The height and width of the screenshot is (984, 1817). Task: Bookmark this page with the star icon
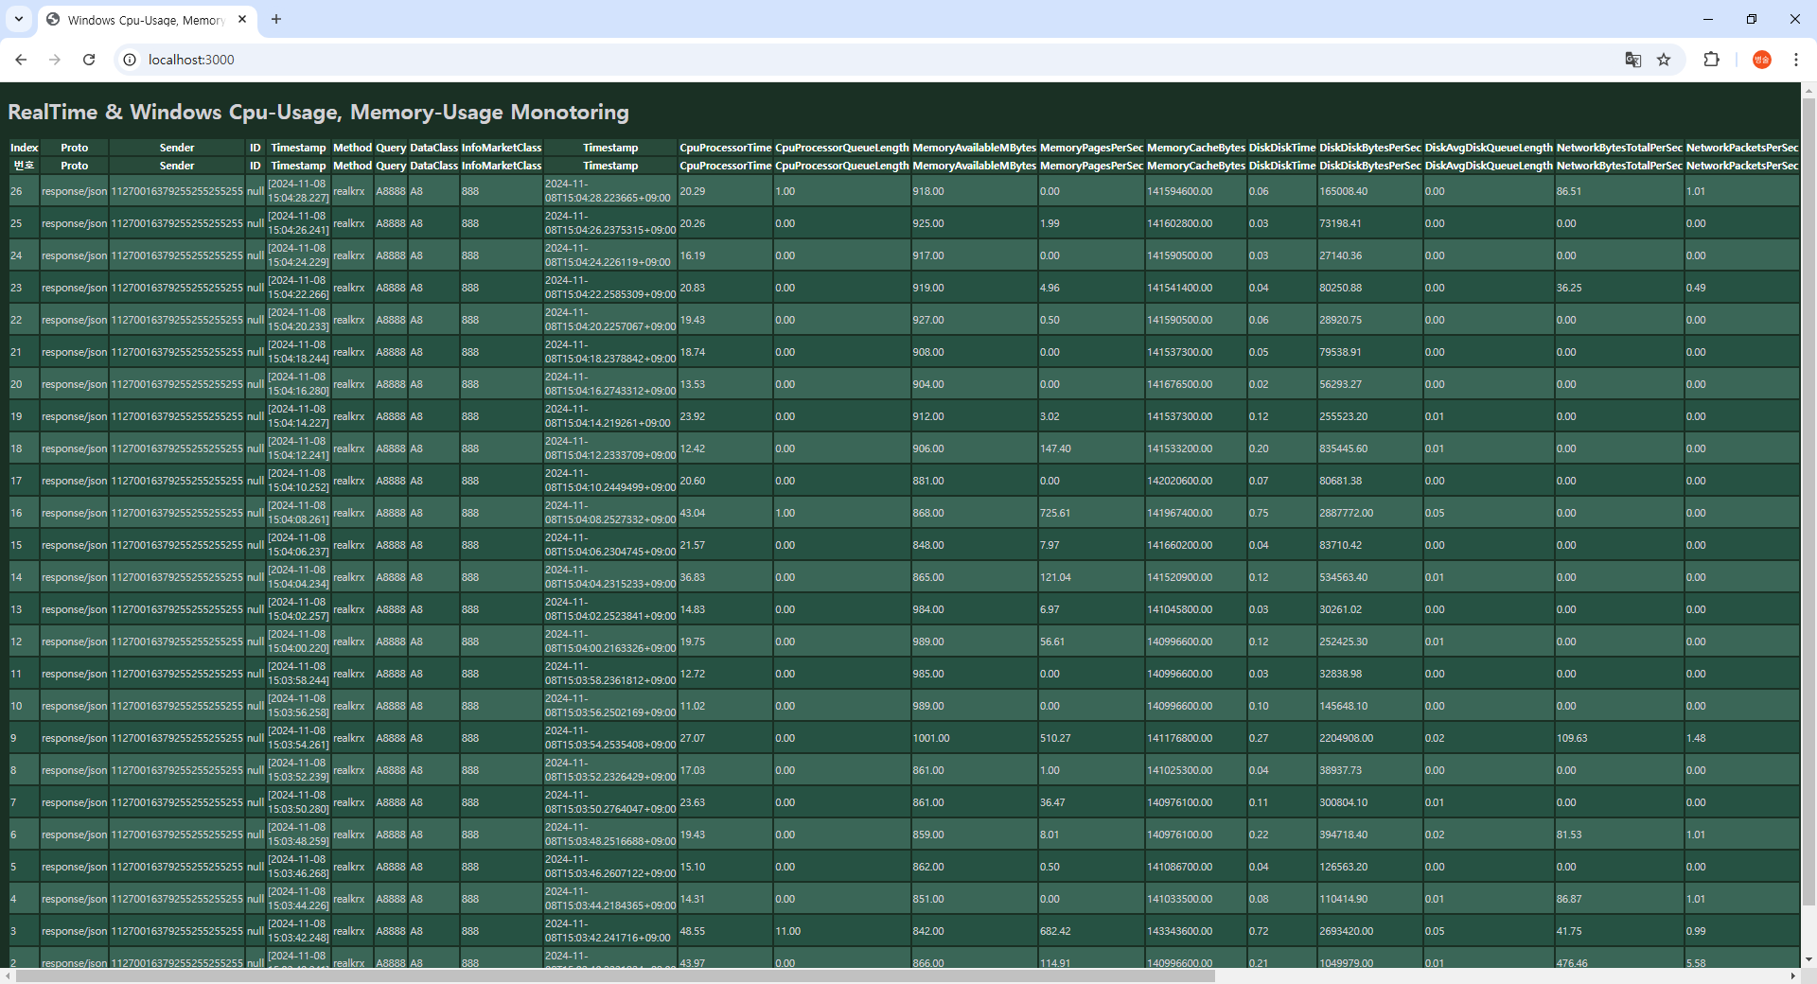(x=1664, y=60)
